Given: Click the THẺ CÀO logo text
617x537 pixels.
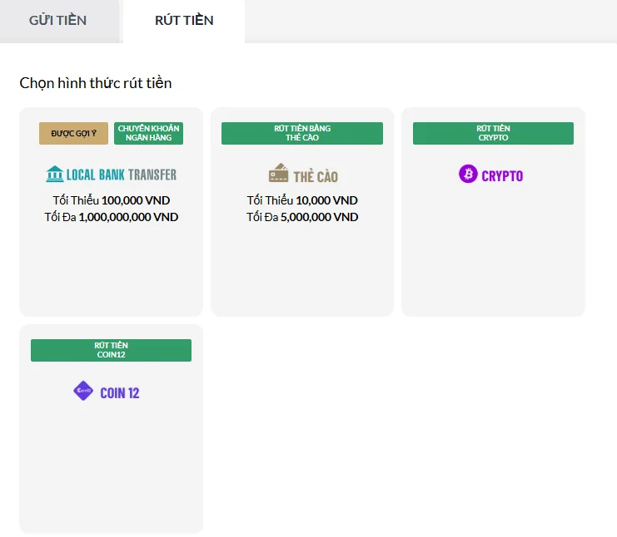Looking at the screenshot, I should pyautogui.click(x=316, y=176).
